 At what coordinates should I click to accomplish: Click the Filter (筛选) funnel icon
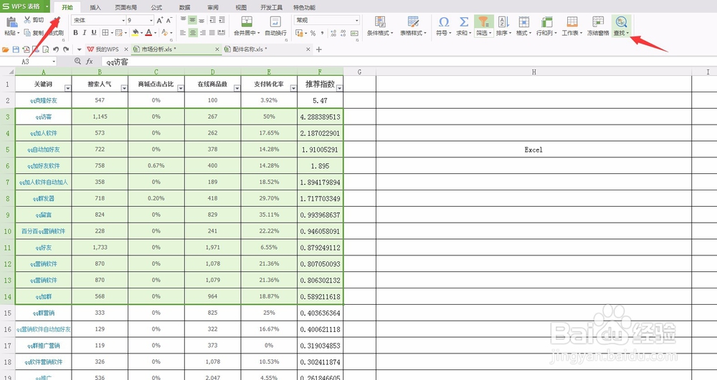[483, 21]
